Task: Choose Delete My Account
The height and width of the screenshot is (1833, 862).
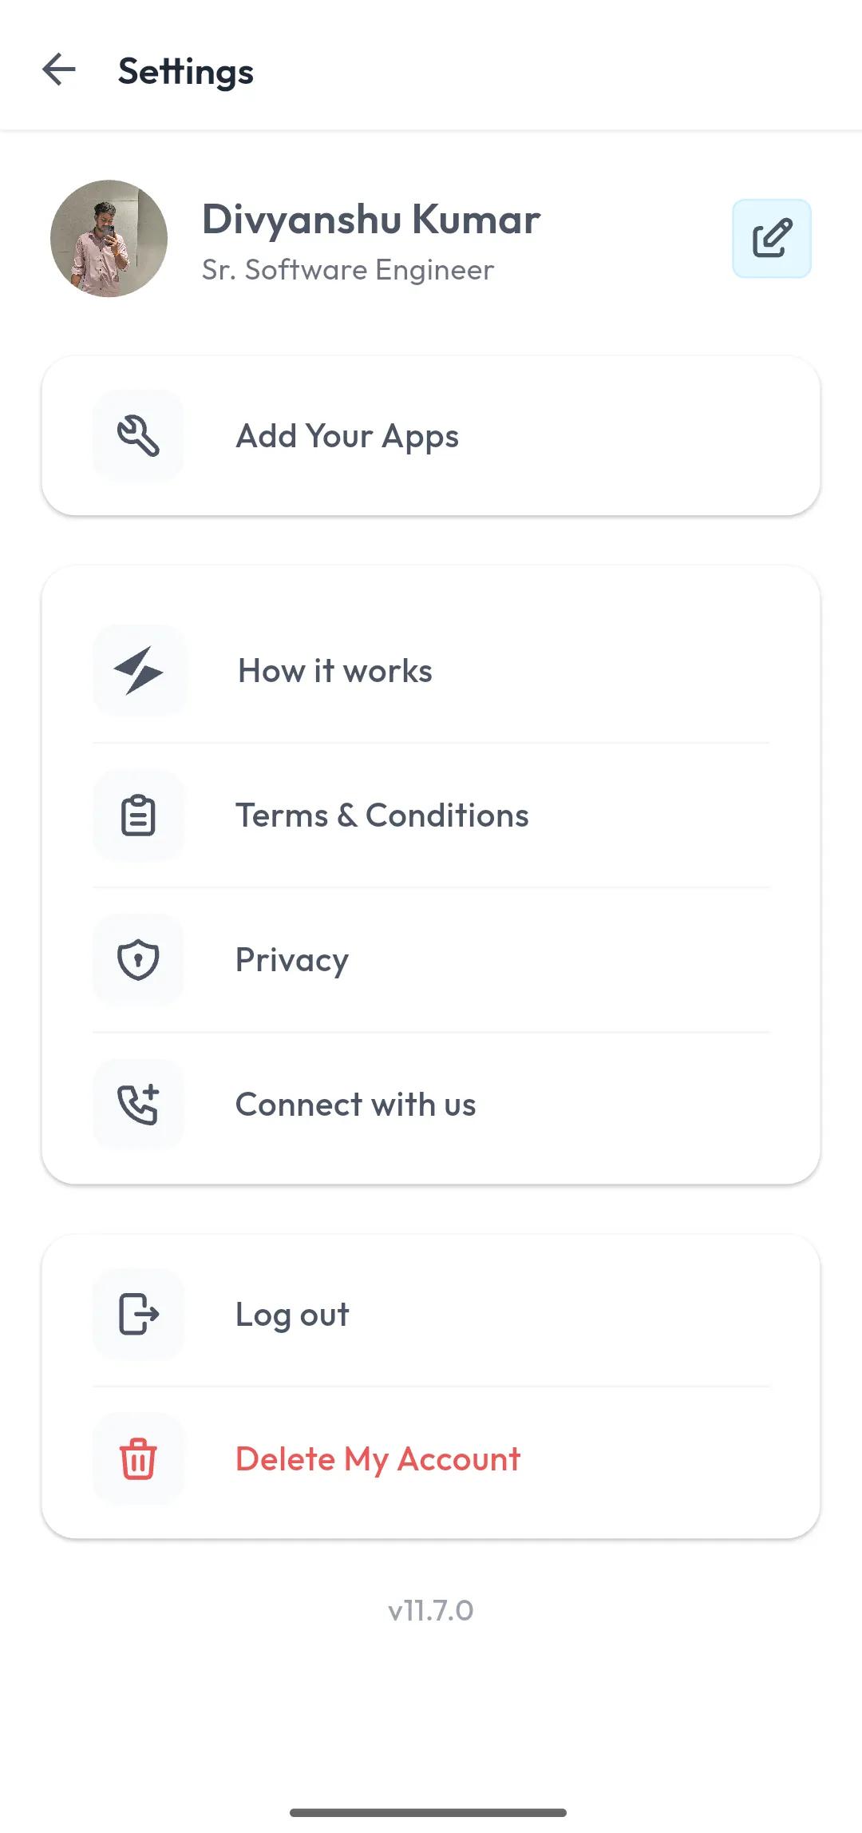Action: pyautogui.click(x=378, y=1459)
